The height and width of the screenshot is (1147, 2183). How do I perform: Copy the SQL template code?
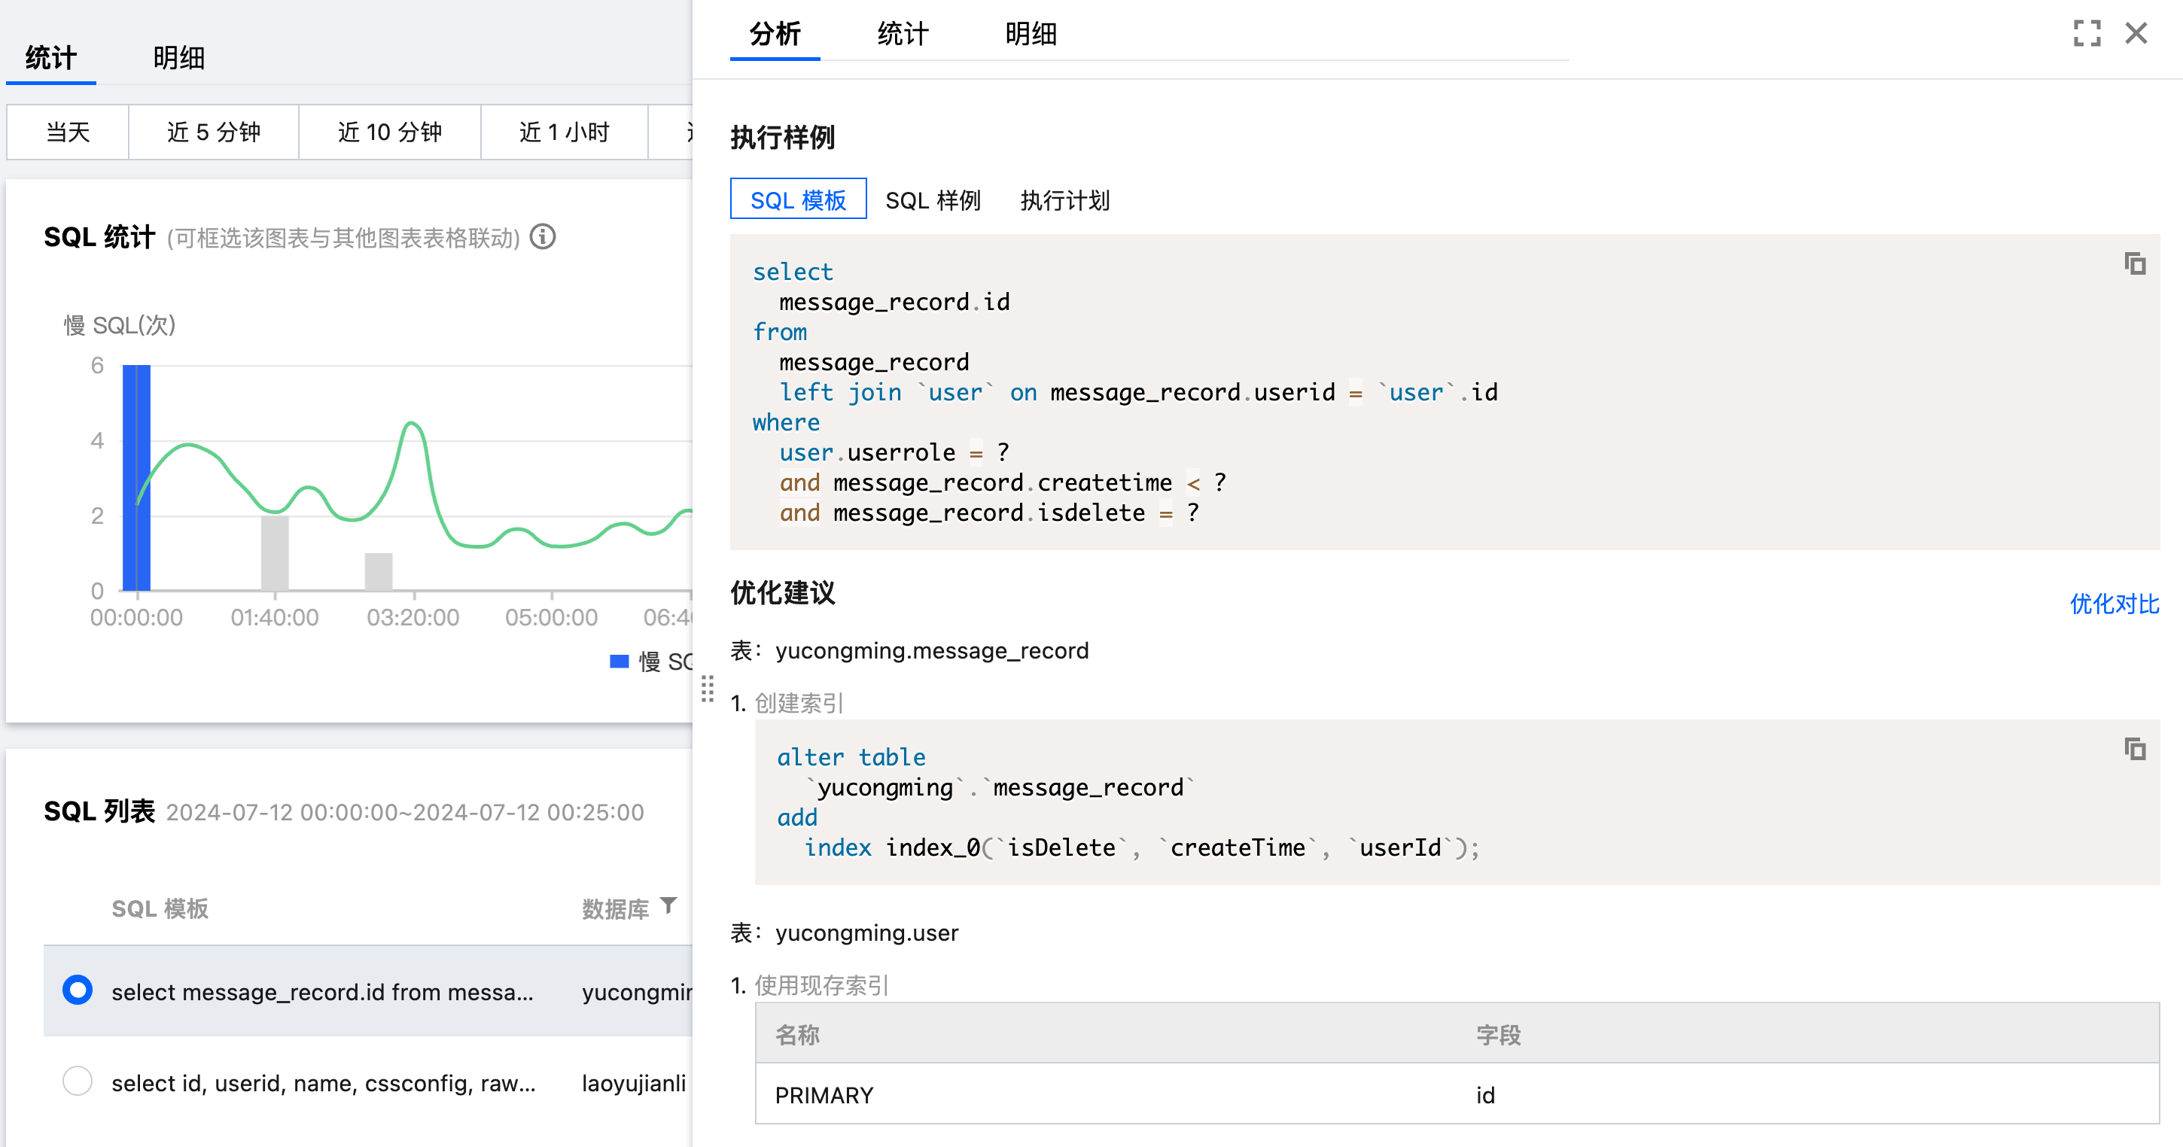[2135, 264]
